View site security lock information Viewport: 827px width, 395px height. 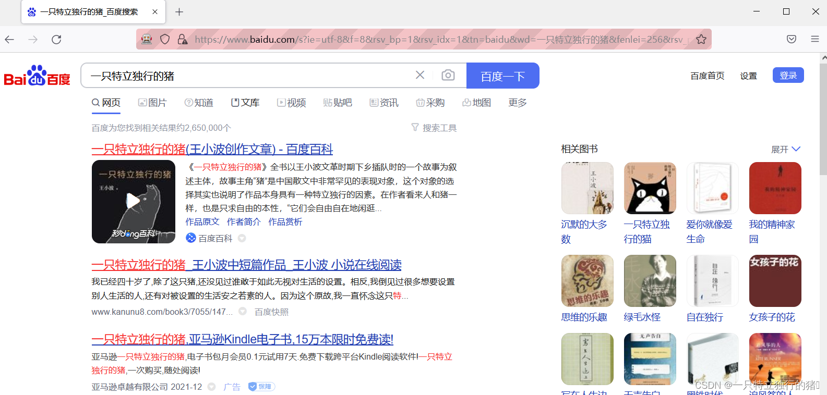(182, 39)
